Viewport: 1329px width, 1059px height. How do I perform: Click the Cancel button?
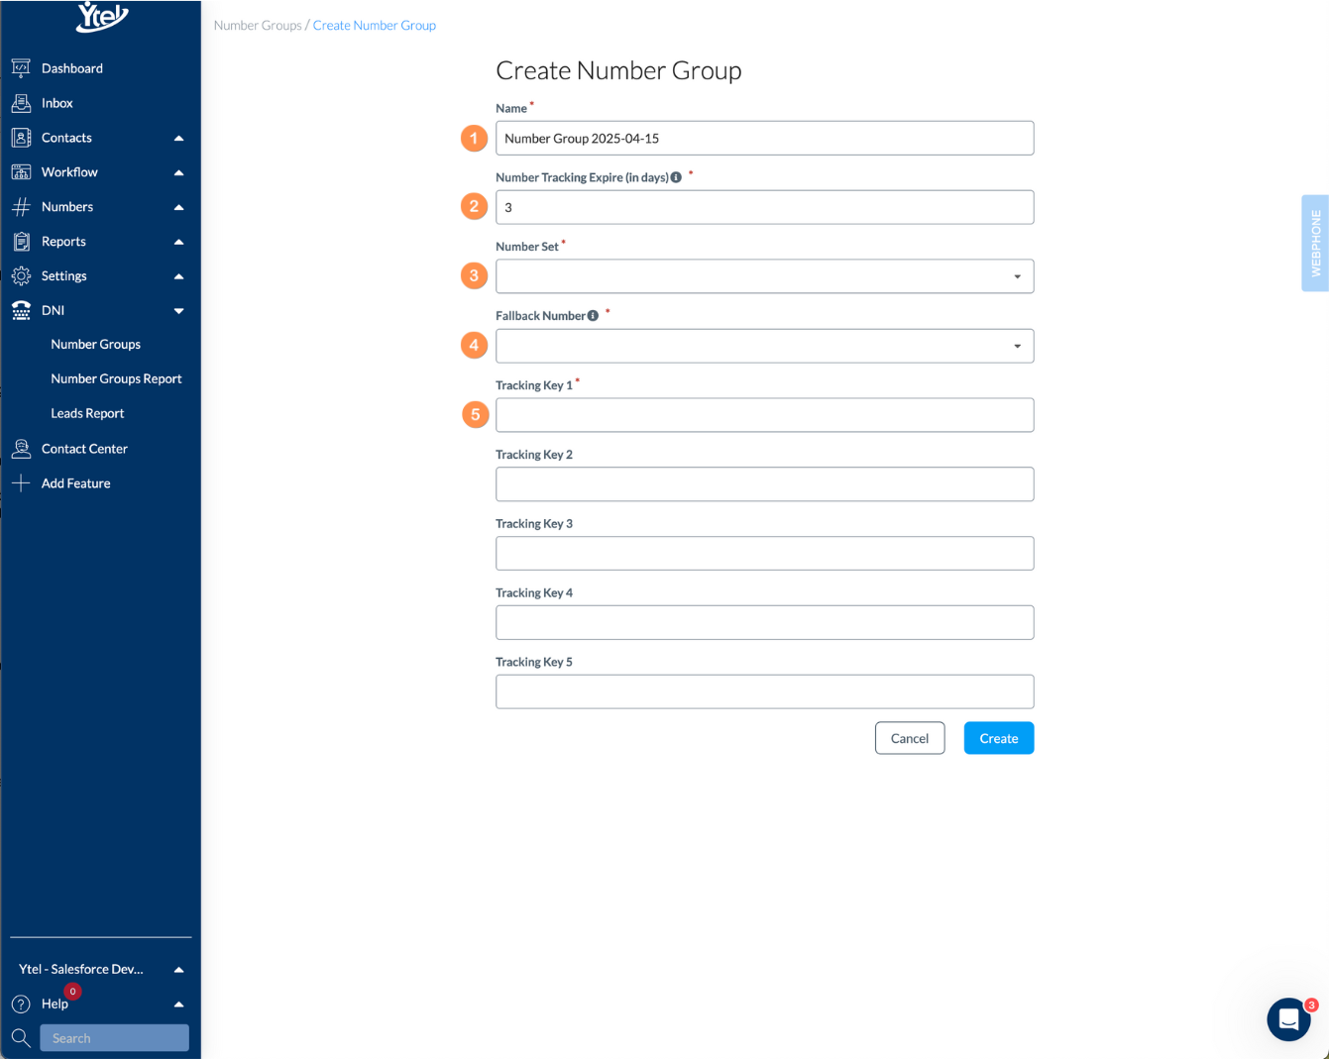click(910, 738)
